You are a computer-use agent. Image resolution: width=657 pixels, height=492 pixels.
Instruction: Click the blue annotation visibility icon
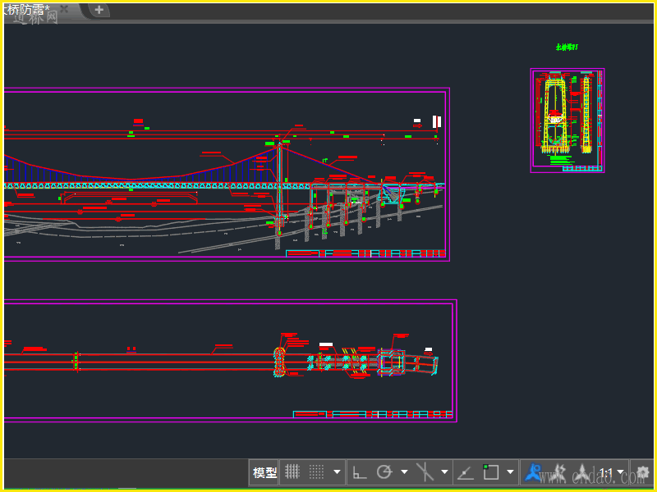(534, 472)
